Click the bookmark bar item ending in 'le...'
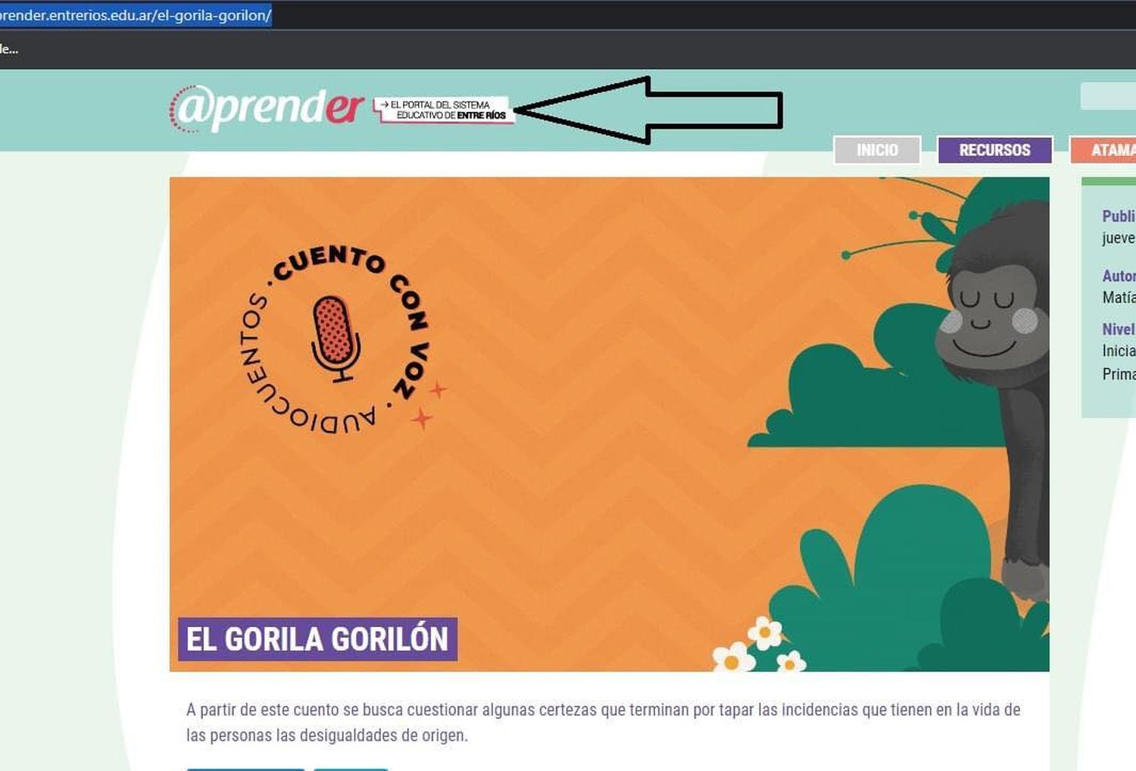Screen dimensions: 1136x771 (9, 50)
